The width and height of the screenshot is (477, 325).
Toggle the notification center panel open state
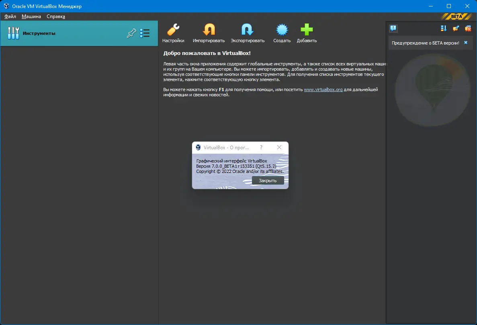[x=393, y=28]
